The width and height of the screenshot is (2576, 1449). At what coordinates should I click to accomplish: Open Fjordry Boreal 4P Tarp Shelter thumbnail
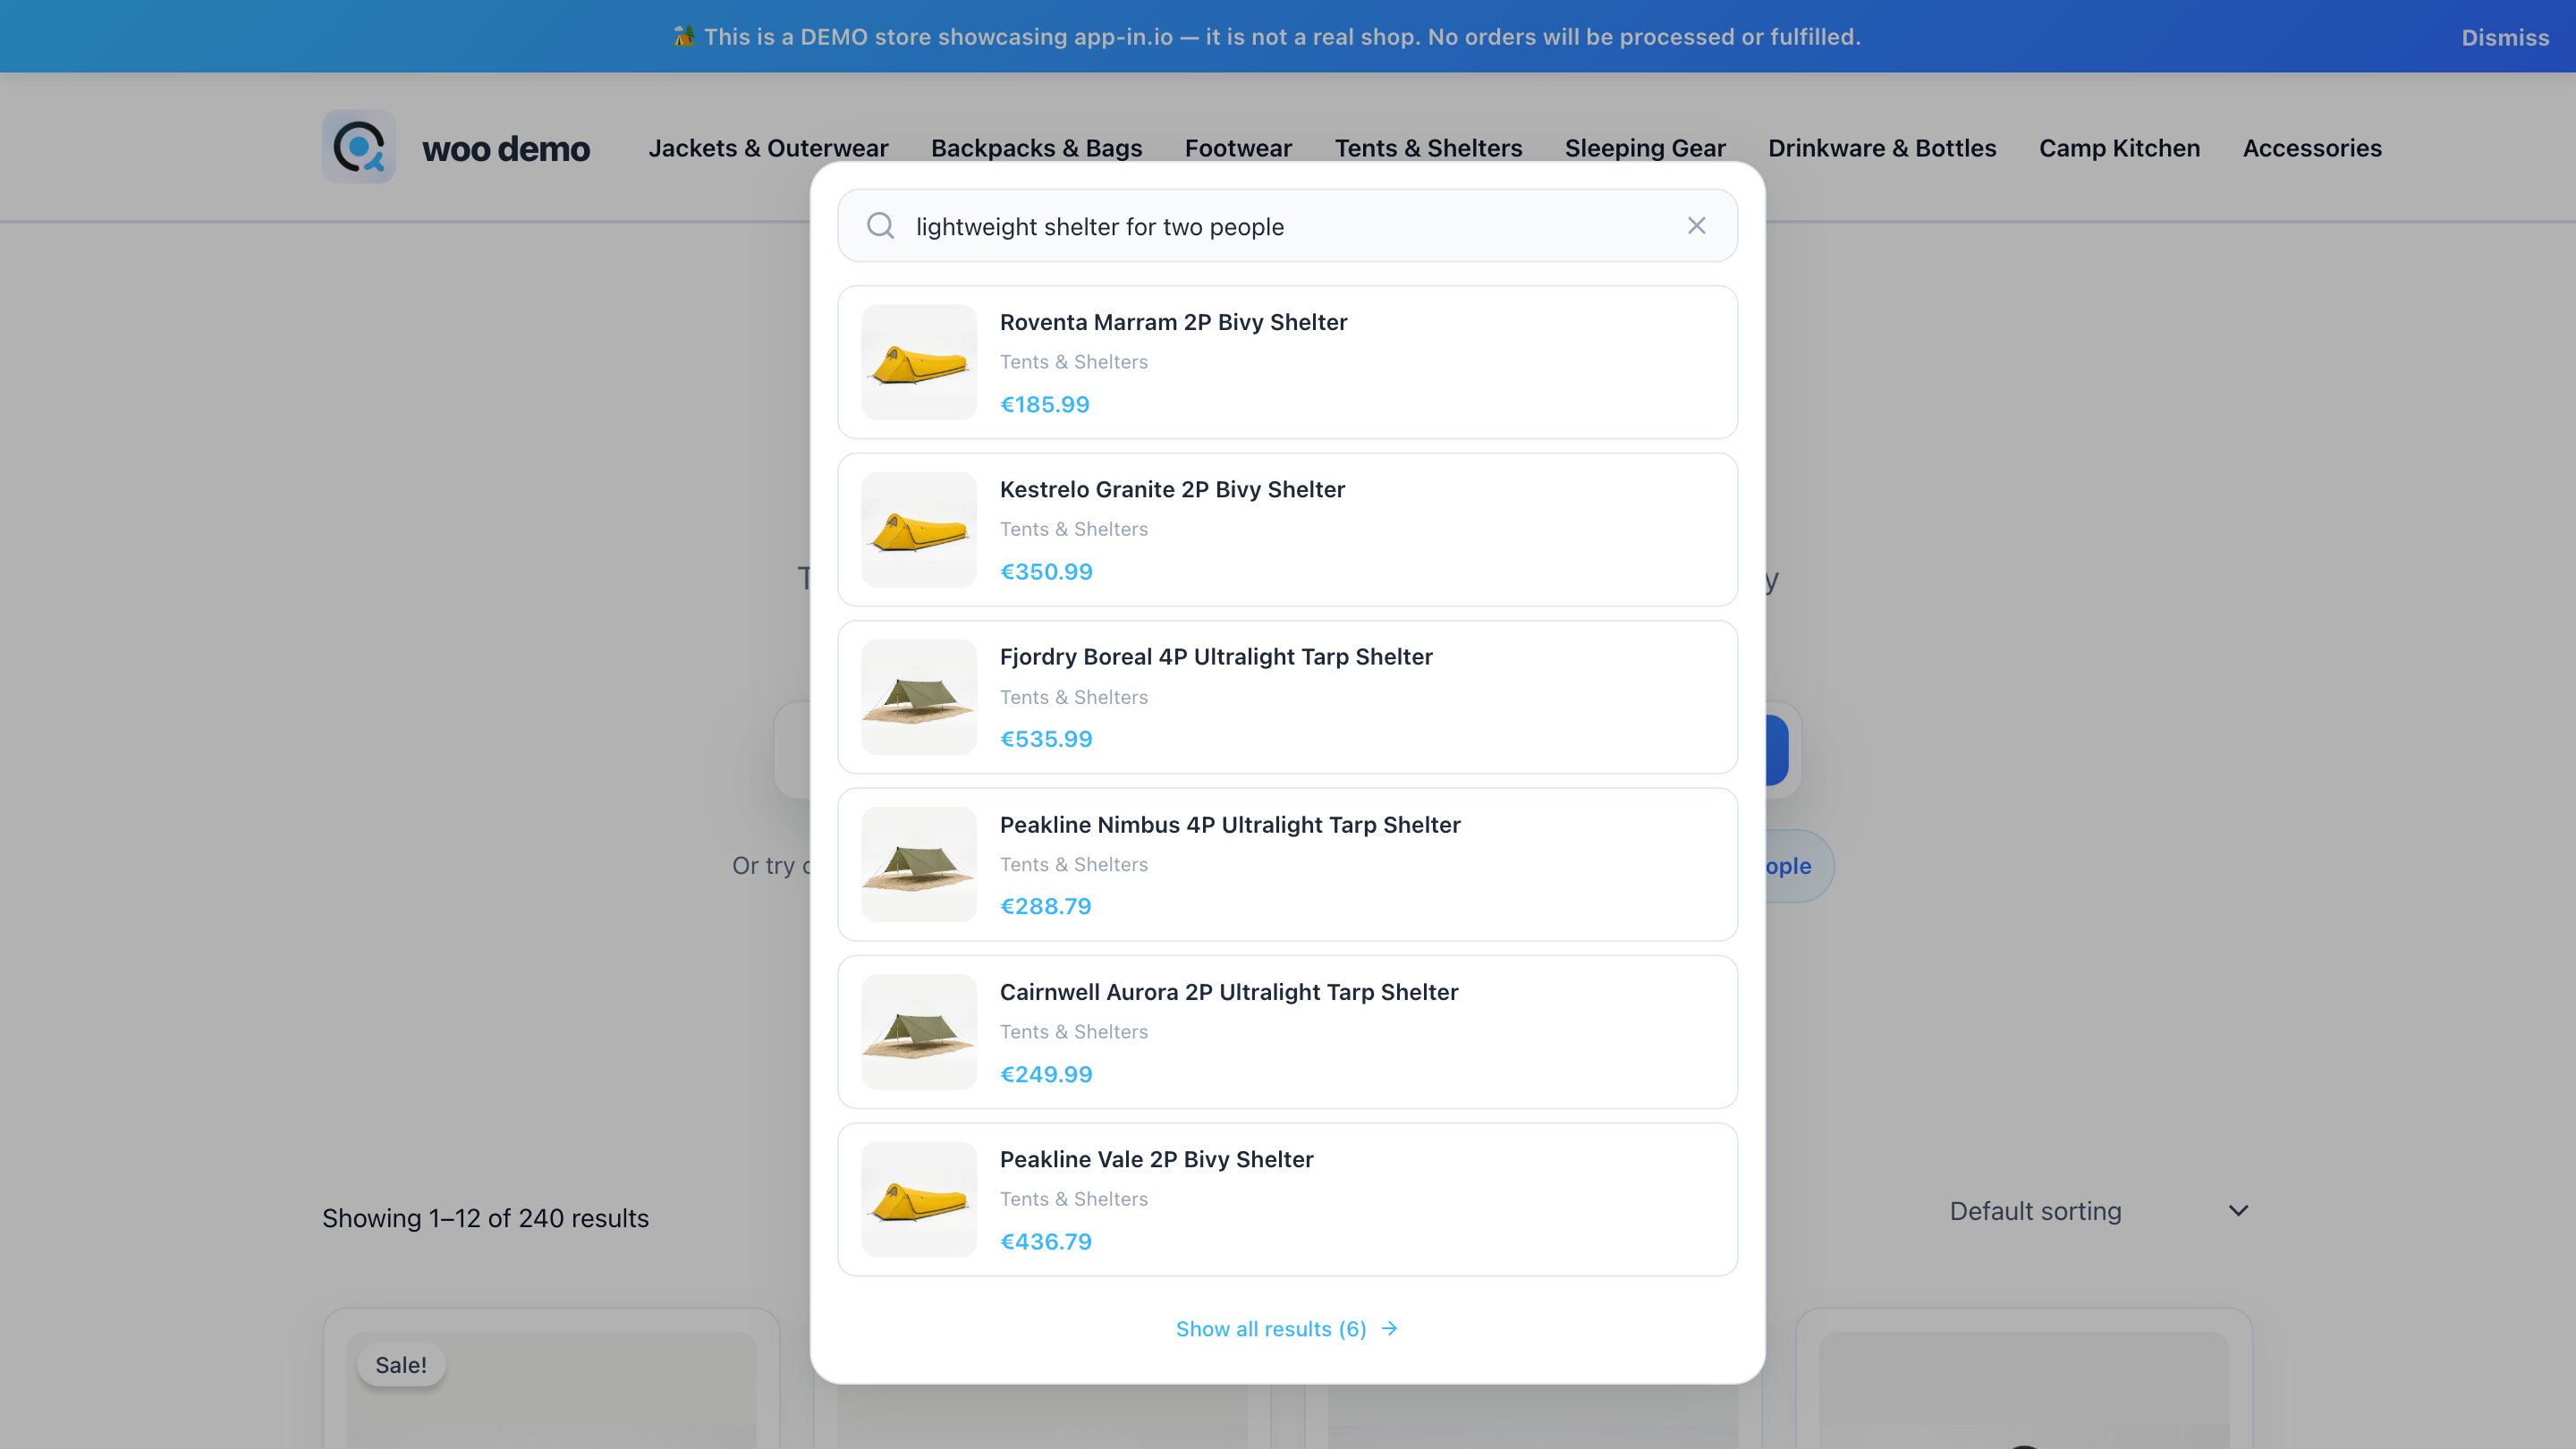919,697
